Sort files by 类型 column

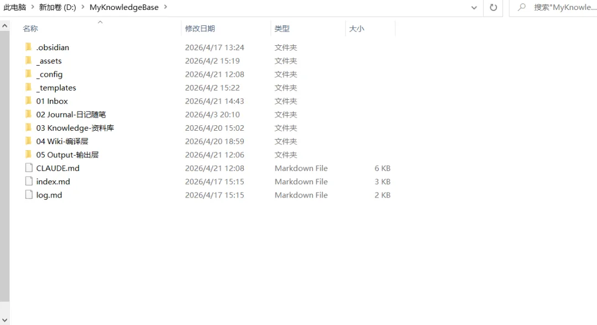[x=282, y=29]
